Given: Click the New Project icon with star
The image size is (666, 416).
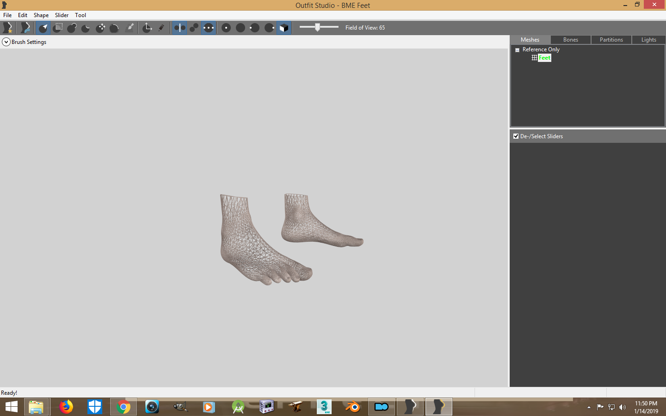Looking at the screenshot, I should (x=7, y=28).
